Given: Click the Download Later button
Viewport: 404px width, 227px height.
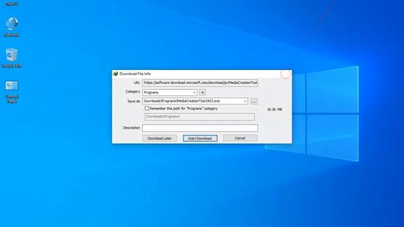Looking at the screenshot, I should 160,138.
